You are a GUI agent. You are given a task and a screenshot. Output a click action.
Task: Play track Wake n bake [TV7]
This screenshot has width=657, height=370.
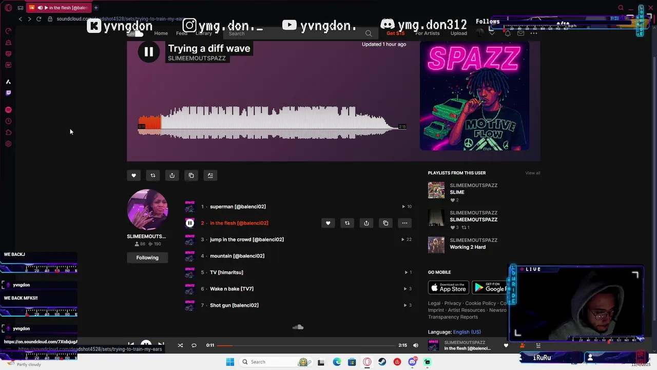point(231,289)
